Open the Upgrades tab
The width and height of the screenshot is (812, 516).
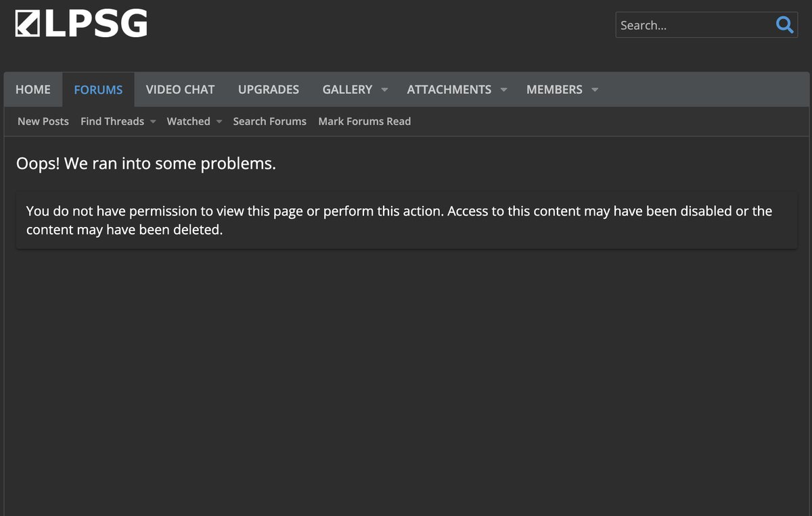pyautogui.click(x=269, y=89)
